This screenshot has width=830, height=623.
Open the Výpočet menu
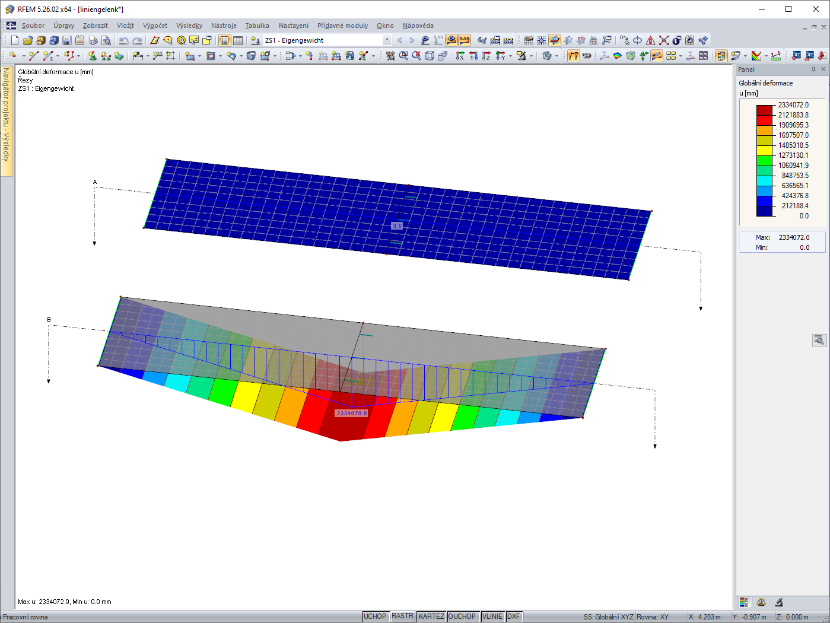[x=155, y=26]
